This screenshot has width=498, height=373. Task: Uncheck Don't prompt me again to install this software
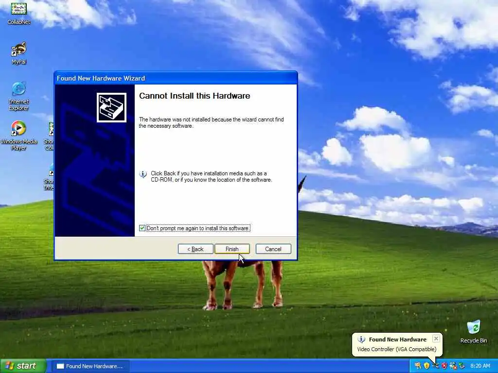[142, 228]
